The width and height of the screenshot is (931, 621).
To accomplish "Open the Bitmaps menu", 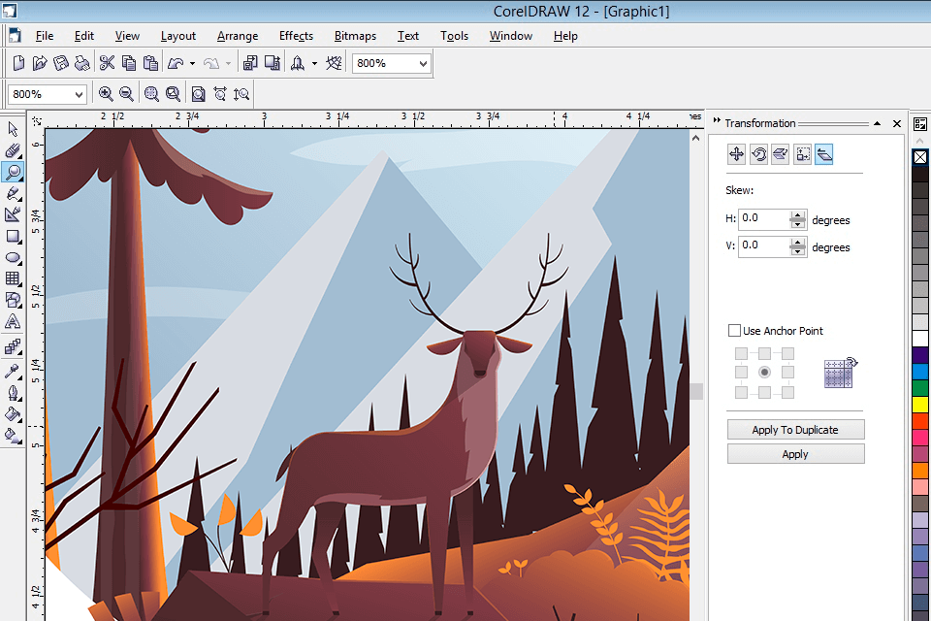I will pos(355,36).
